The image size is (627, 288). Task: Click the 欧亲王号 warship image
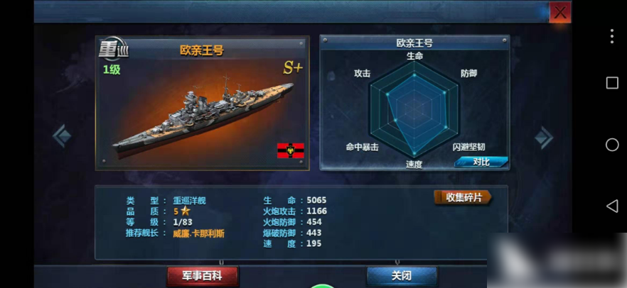point(203,113)
